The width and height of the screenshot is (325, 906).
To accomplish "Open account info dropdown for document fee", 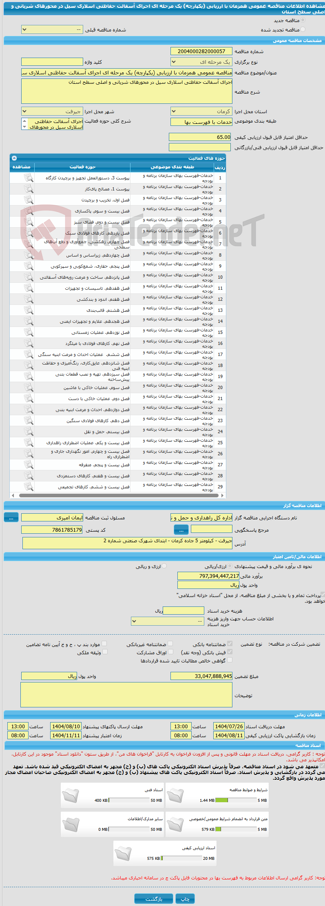I will pos(168,621).
